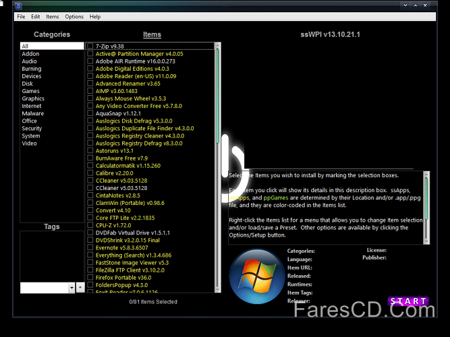Select the Video category

[x=29, y=143]
